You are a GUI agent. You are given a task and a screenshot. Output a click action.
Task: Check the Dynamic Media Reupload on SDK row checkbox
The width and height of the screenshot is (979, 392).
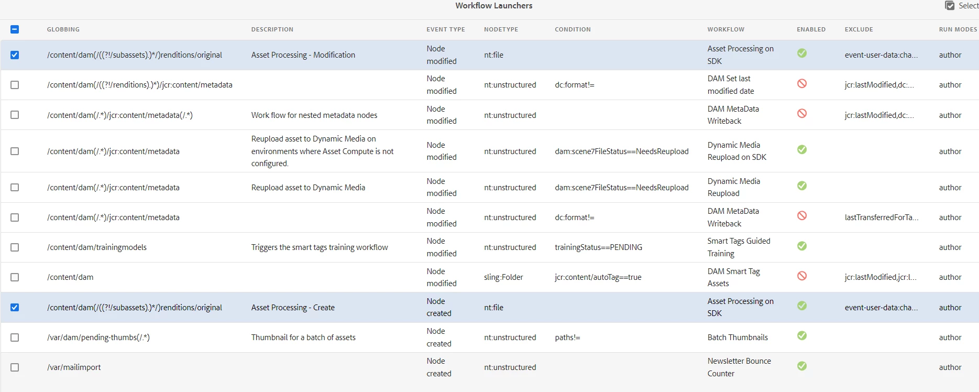tap(15, 151)
